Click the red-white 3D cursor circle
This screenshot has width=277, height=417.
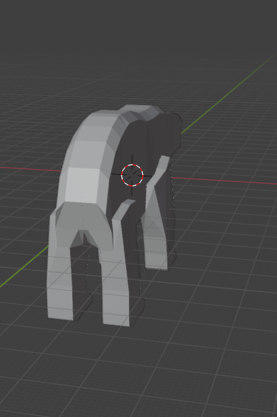pyautogui.click(x=133, y=175)
